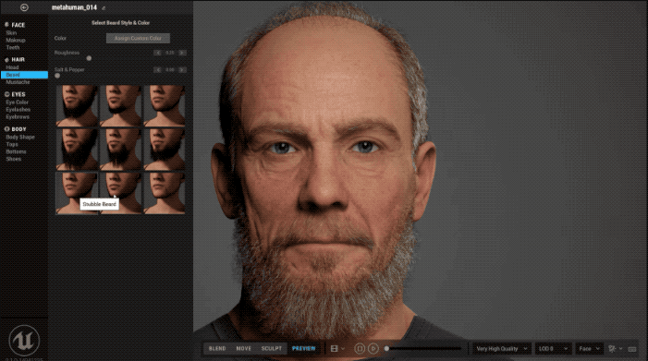
Task: Increase Roughness with right arrow stepper
Action: [182, 53]
